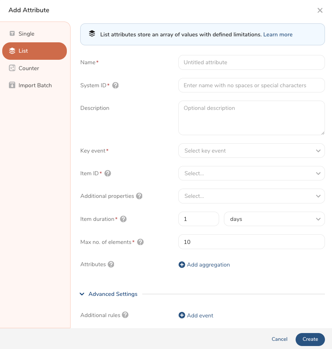Open the Key event dropdown
332x349 pixels.
tap(251, 151)
